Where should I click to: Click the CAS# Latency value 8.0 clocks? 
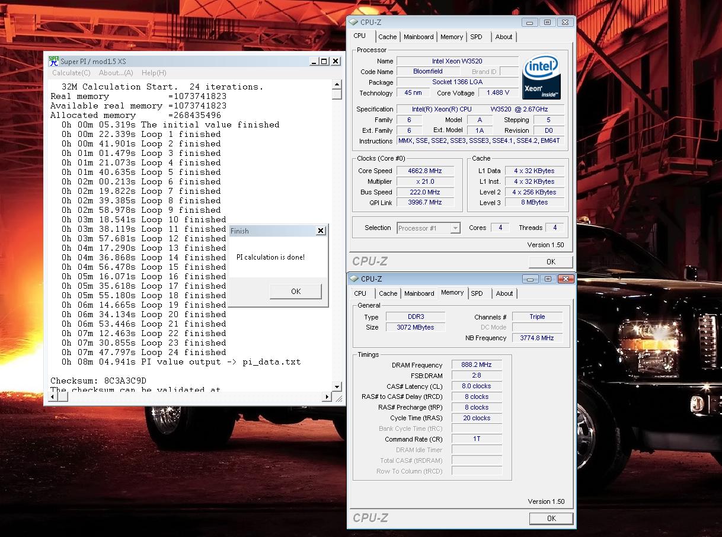(477, 386)
